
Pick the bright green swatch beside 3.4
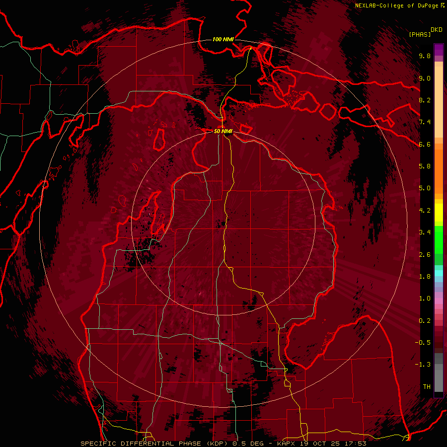coord(439,239)
